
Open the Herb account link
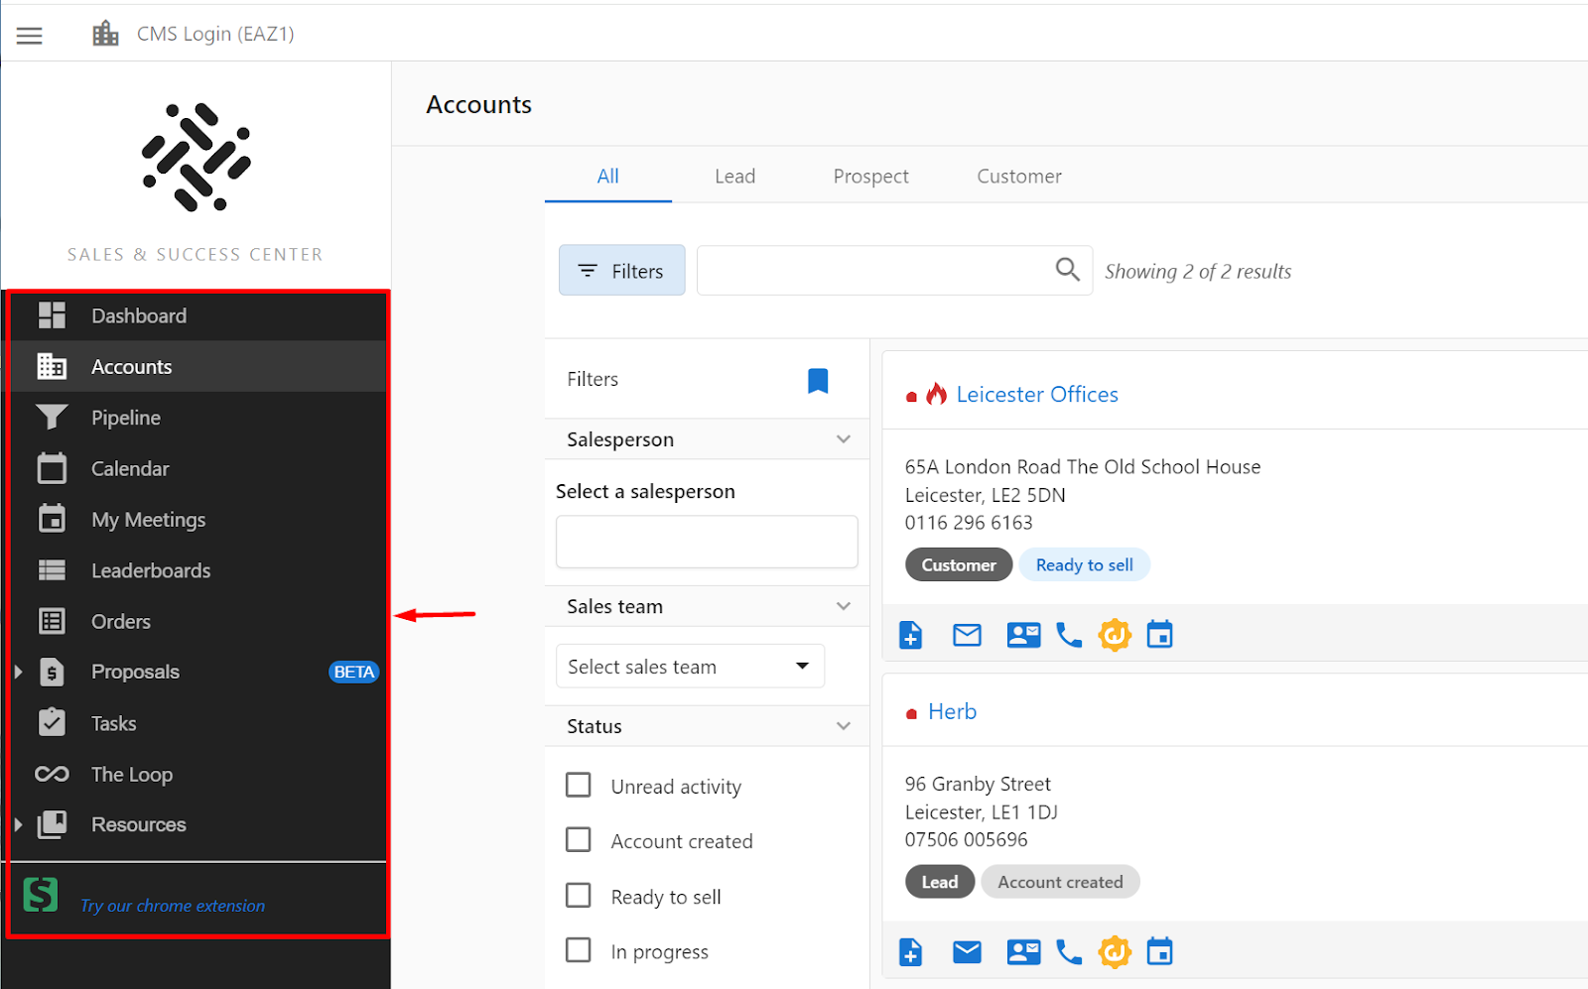coord(952,711)
